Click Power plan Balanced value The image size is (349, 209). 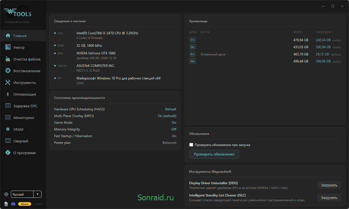[169, 143]
